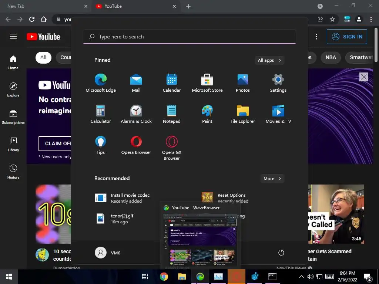This screenshot has width=379, height=284.
Task: Click the browser home button
Action: pyautogui.click(x=44, y=19)
